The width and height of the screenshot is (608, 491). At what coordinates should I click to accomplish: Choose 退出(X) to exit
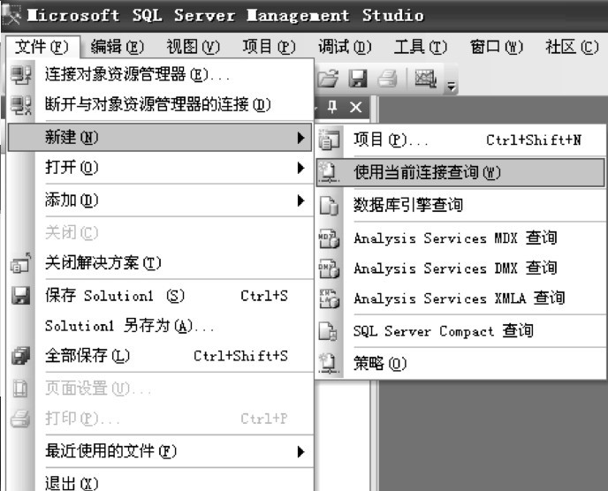160,483
